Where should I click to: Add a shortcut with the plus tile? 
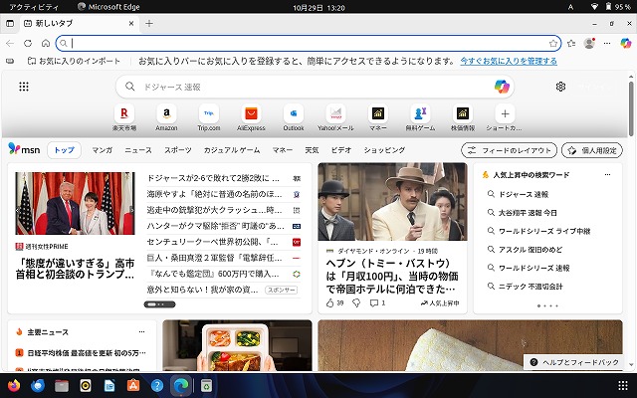505,113
